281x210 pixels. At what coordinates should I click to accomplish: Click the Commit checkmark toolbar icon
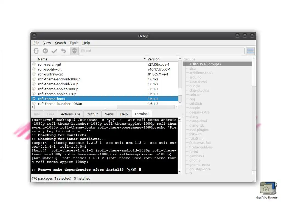click(54, 51)
